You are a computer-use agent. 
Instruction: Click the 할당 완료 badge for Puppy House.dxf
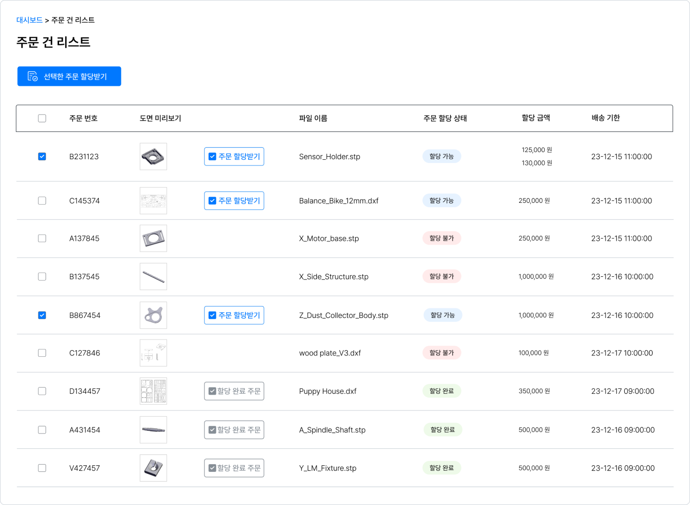(442, 391)
